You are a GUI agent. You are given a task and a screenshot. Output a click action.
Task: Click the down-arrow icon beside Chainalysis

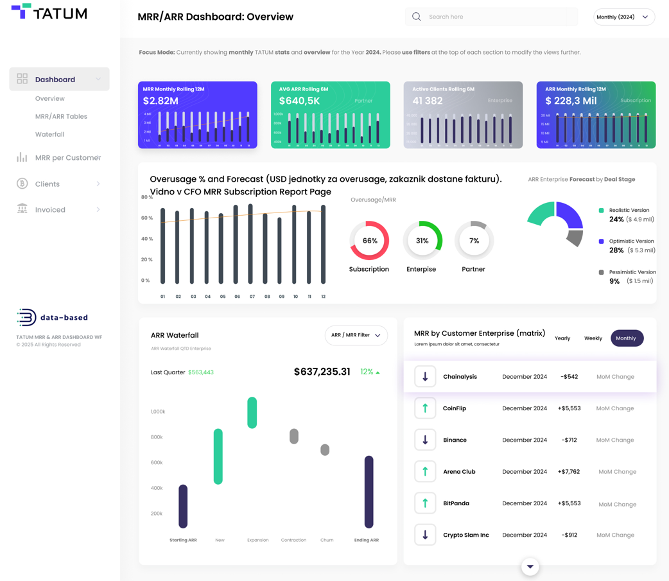click(x=425, y=376)
